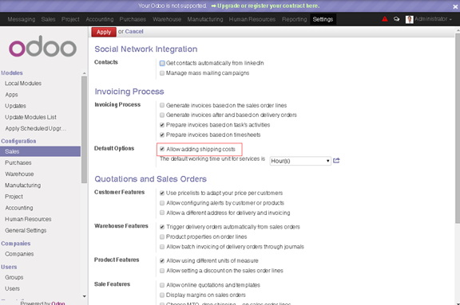Open General Settings in sidebar
Image resolution: width=460 pixels, height=305 pixels.
26,230
